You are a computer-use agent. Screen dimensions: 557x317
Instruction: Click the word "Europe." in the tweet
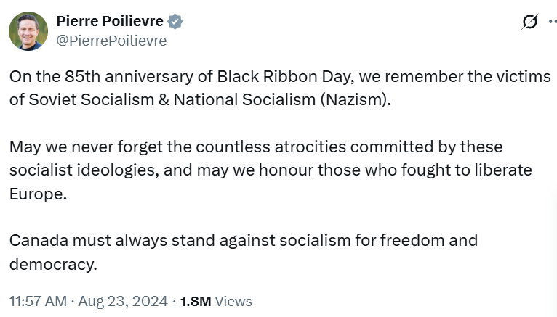pyautogui.click(x=38, y=194)
